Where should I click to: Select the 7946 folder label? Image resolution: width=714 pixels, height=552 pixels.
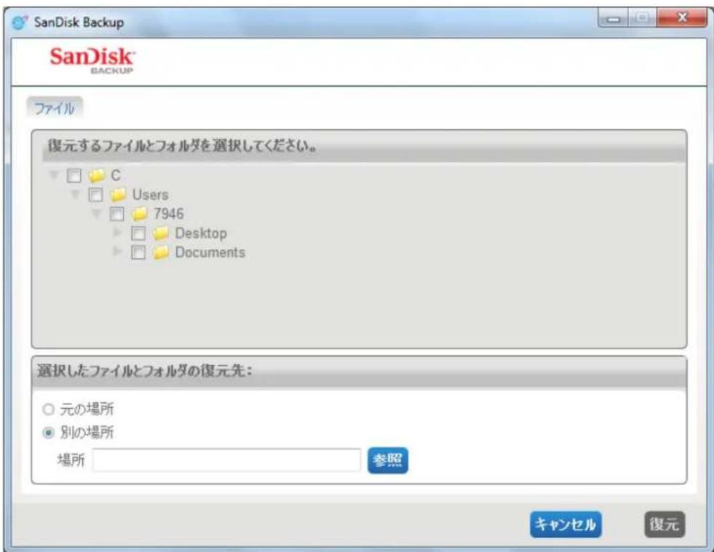(169, 213)
